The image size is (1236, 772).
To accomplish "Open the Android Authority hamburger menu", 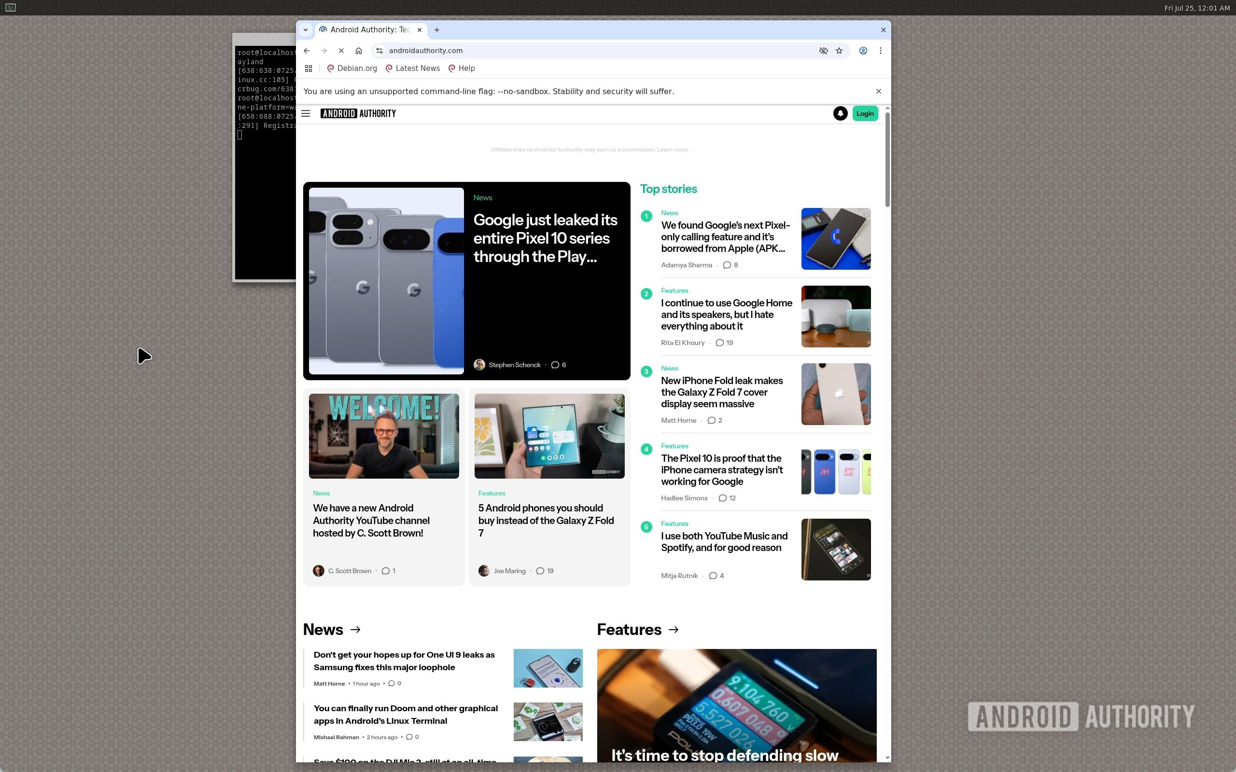I will [306, 113].
